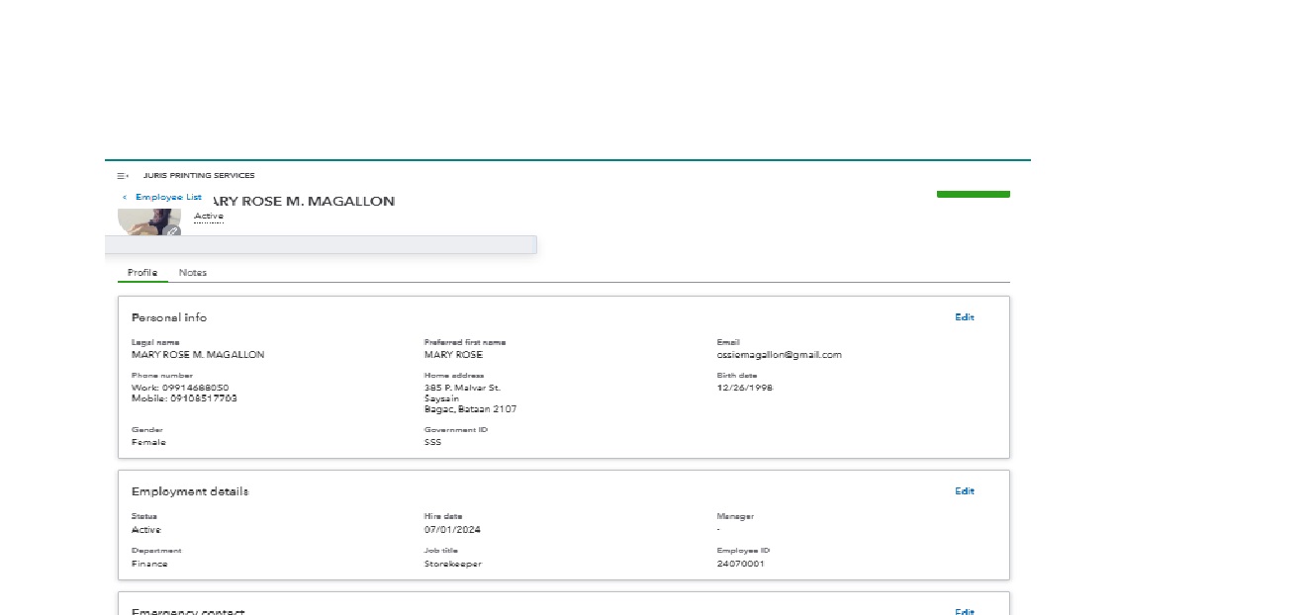Click the legal name value MARY ROSE M. MAGALLON
Screen dimensions: 1306x615
click(x=198, y=355)
